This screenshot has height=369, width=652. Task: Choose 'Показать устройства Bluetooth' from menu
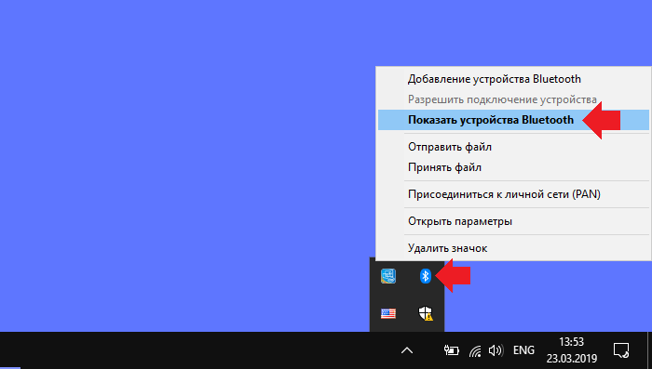[x=513, y=120]
